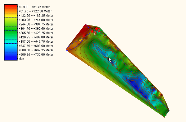Click the green swatch for 304.75–365.50 Meter
The width and height of the screenshot is (186, 122).
click(x=11, y=28)
